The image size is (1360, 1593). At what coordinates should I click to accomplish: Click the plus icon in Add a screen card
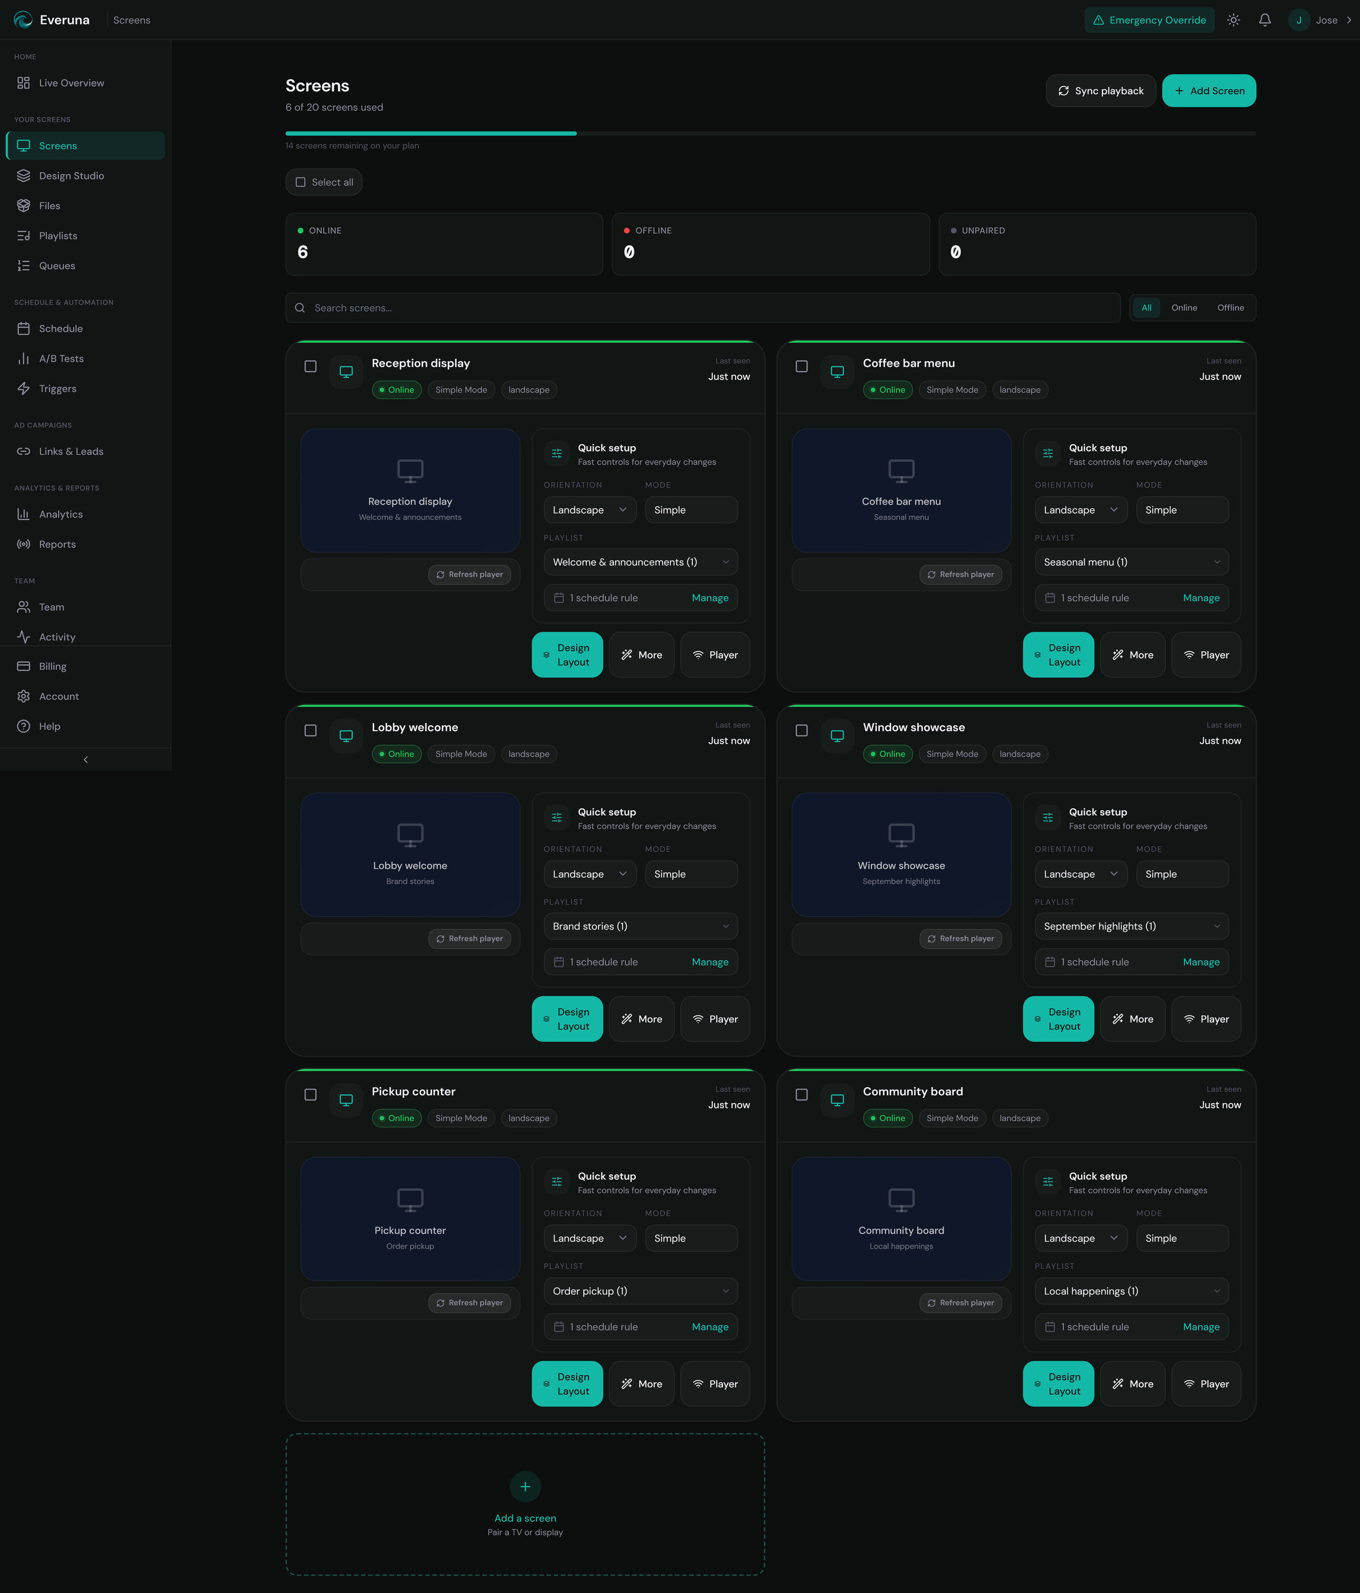(525, 1486)
